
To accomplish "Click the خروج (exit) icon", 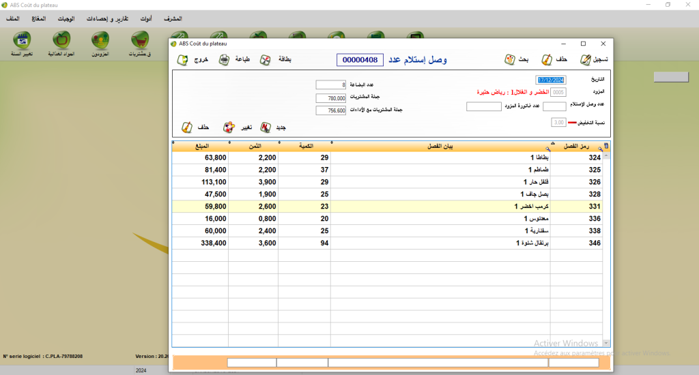I will 182,60.
